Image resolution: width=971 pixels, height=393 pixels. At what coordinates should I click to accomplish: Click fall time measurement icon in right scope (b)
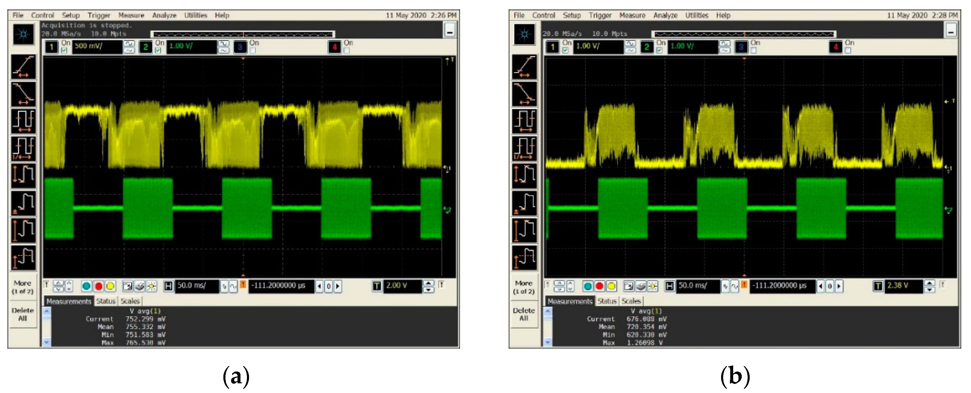[x=524, y=94]
